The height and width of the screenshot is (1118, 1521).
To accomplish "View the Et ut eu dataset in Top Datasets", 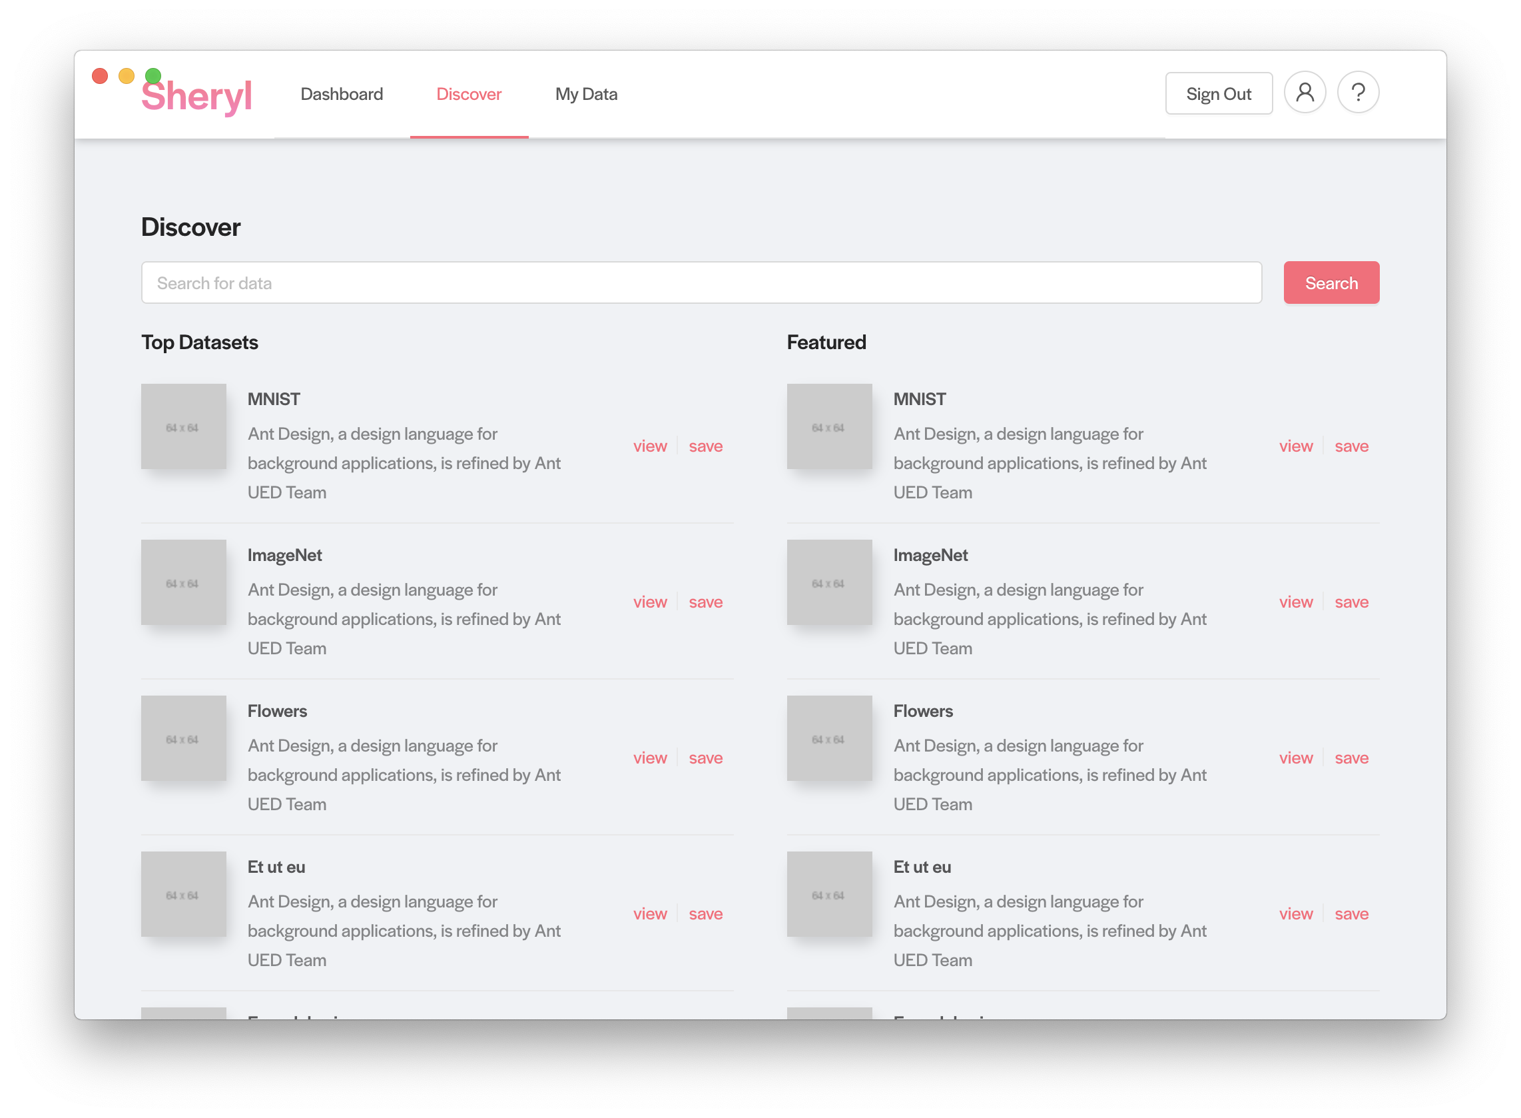I will [x=649, y=913].
